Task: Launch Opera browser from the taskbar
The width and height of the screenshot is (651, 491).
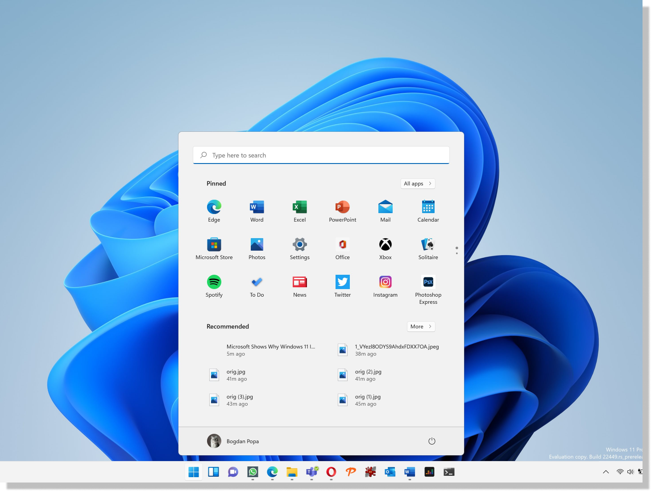Action: tap(331, 472)
